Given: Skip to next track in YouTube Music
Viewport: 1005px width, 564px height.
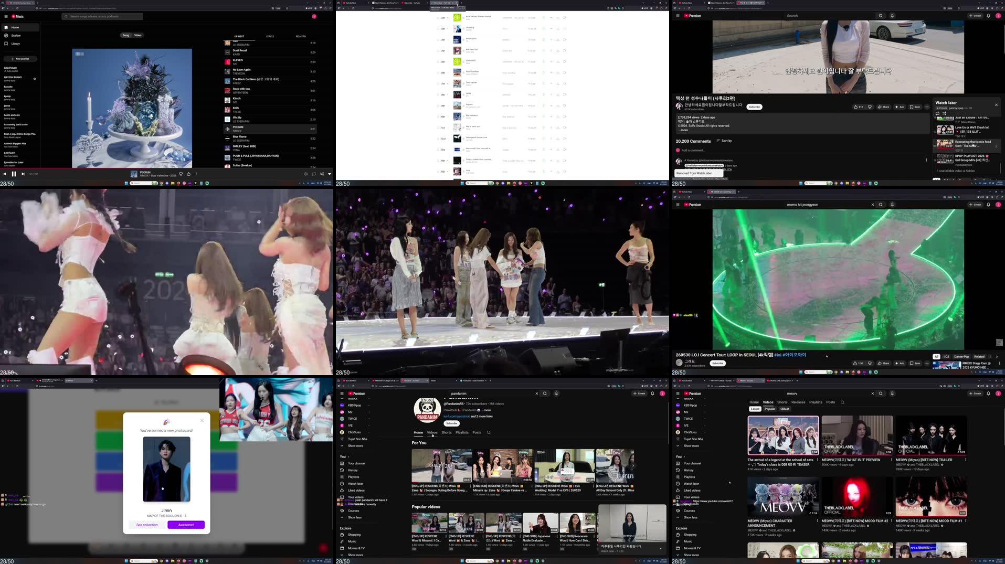Looking at the screenshot, I should pyautogui.click(x=23, y=174).
